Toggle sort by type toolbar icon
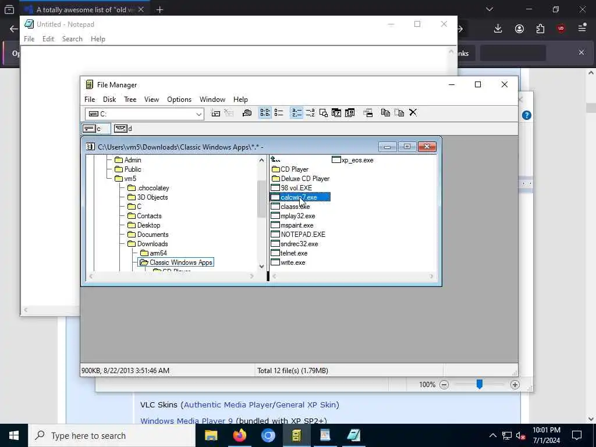This screenshot has width=596, height=447. [310, 113]
